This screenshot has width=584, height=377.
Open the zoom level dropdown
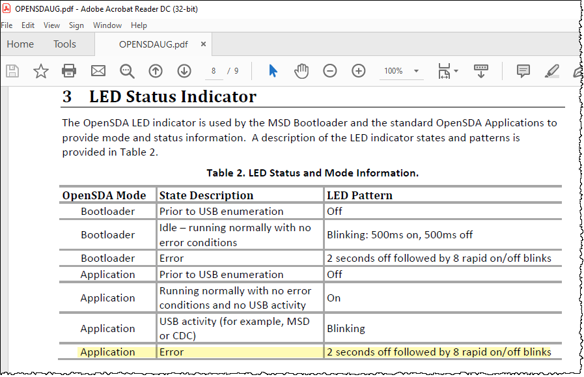pyautogui.click(x=401, y=71)
